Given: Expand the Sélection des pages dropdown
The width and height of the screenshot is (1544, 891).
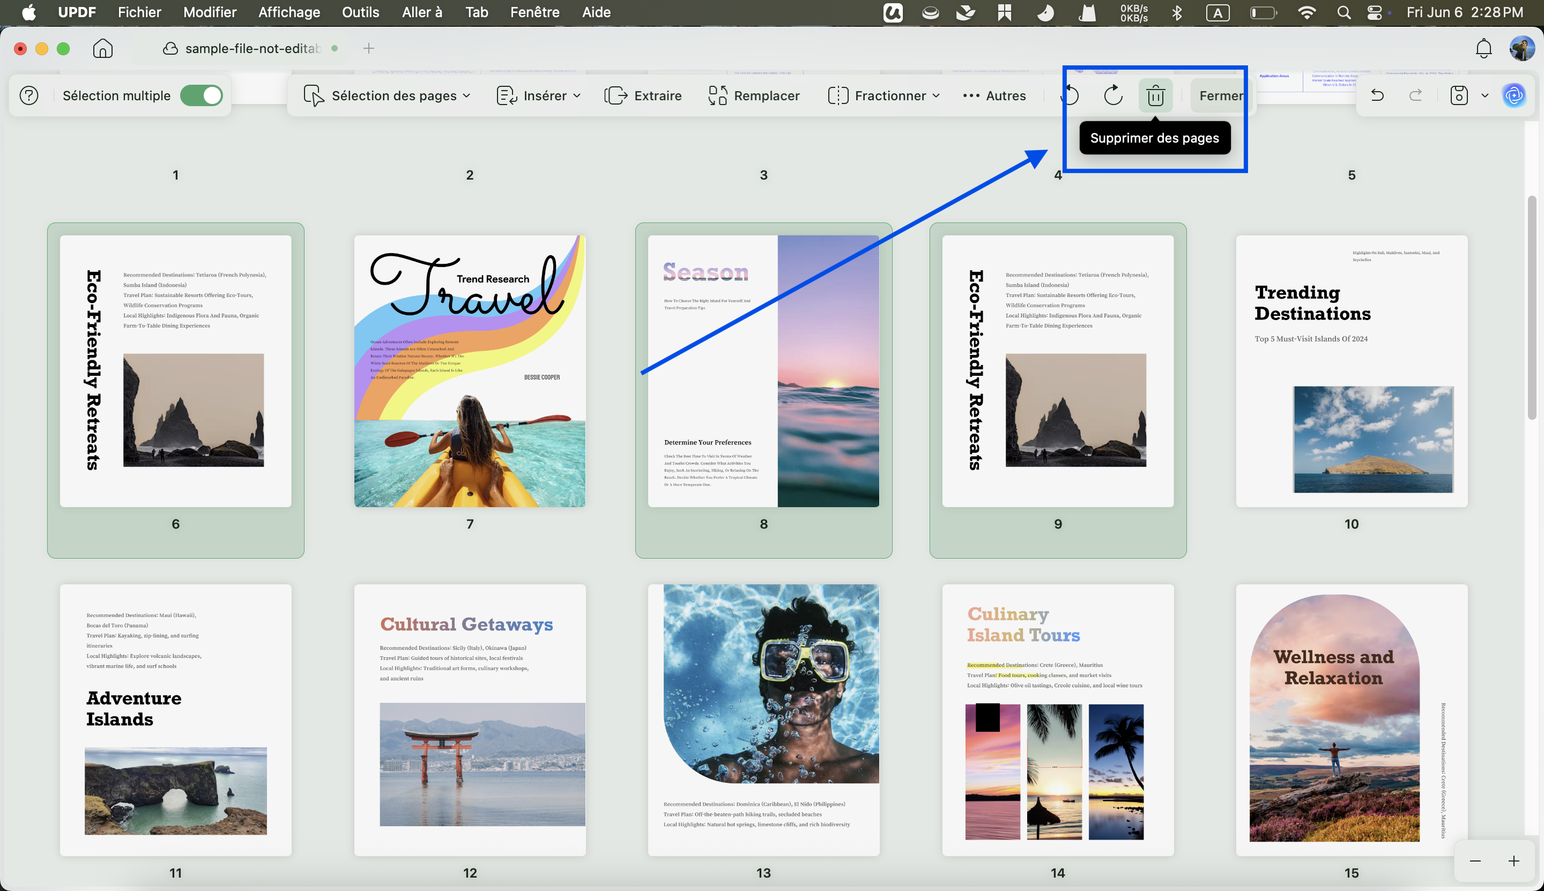Looking at the screenshot, I should (387, 95).
